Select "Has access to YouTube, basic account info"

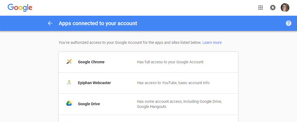click(x=173, y=83)
